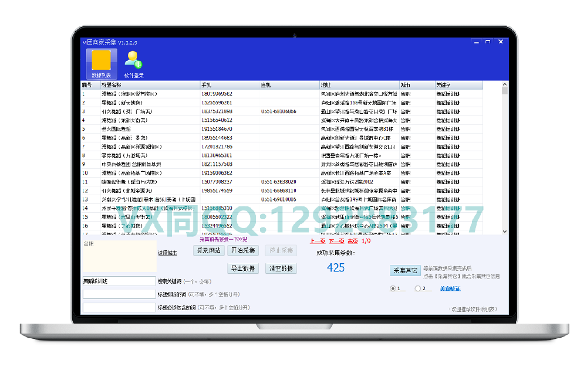Click landline 0551-66868110 in row 12
The image size is (587, 391).
(x=279, y=191)
